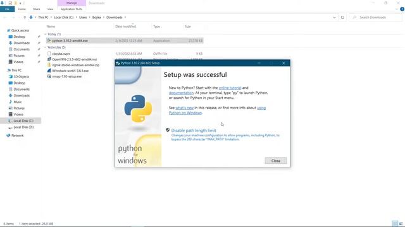Image resolution: width=405 pixels, height=227 pixels.
Task: Click the nmap setup file icon
Action: click(x=49, y=76)
